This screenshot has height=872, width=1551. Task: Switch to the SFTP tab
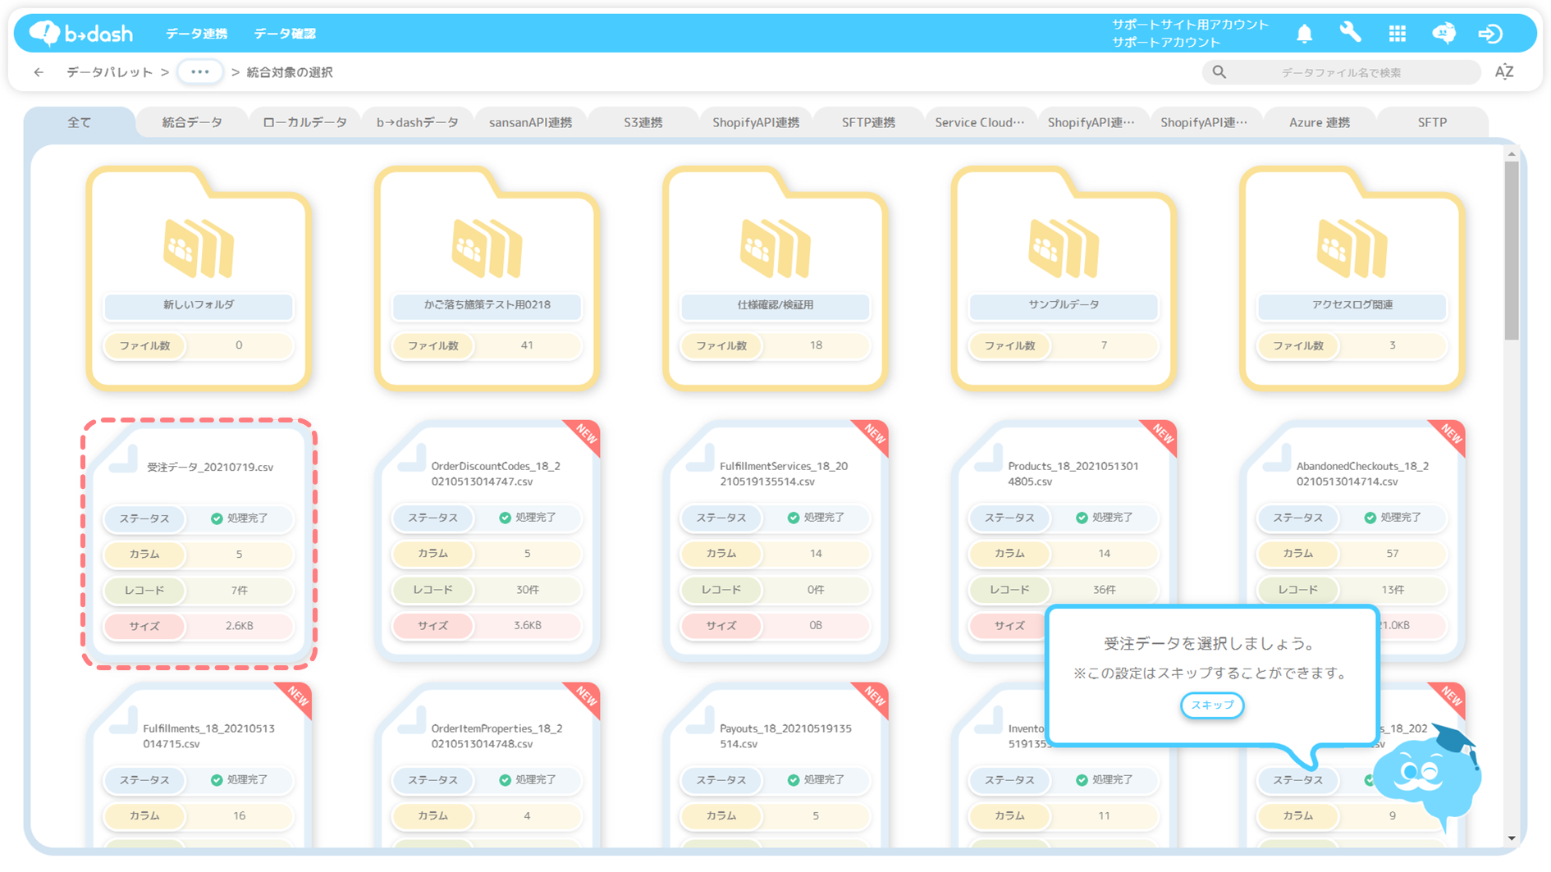(x=1432, y=122)
